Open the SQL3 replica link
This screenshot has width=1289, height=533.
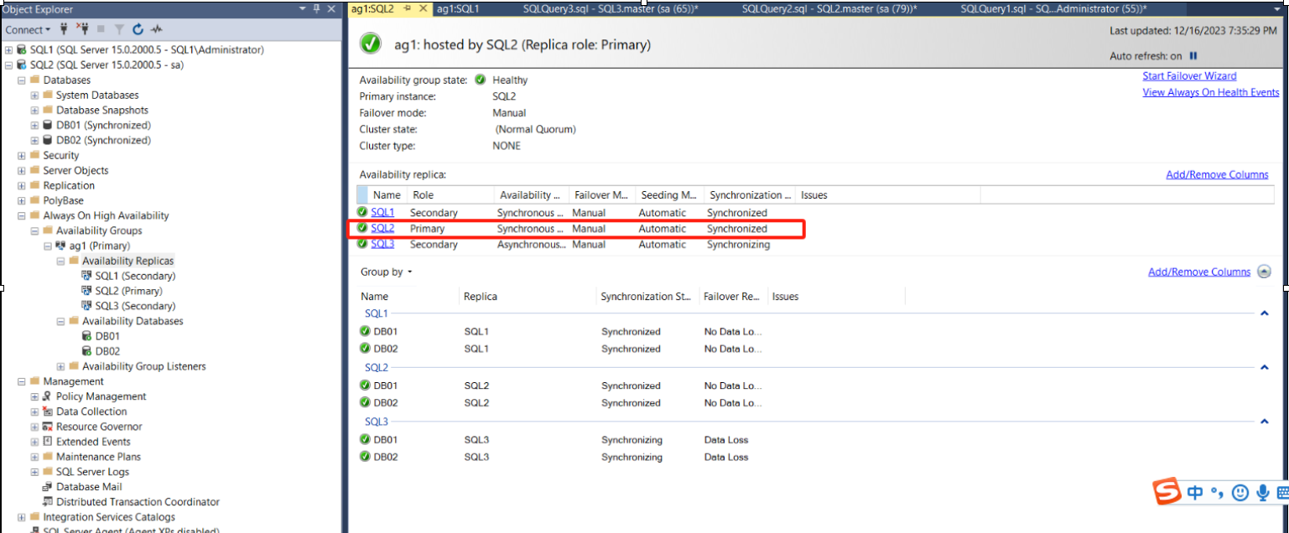[x=382, y=245]
